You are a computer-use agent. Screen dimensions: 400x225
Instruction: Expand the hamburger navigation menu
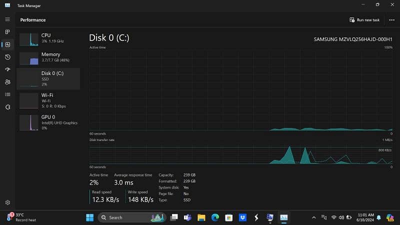[7, 19]
